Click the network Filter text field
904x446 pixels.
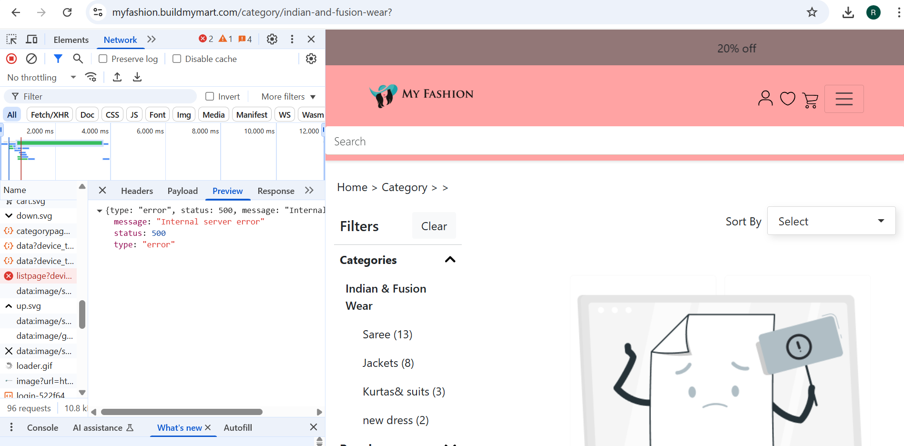tap(101, 96)
